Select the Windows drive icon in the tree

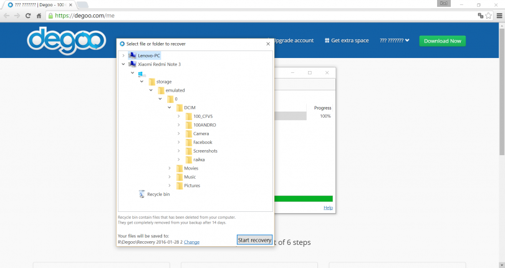(x=142, y=73)
